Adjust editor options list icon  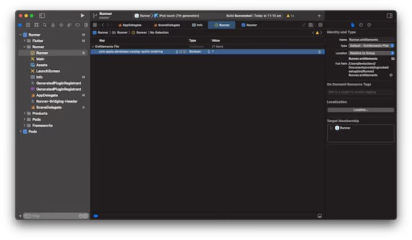click(x=311, y=25)
